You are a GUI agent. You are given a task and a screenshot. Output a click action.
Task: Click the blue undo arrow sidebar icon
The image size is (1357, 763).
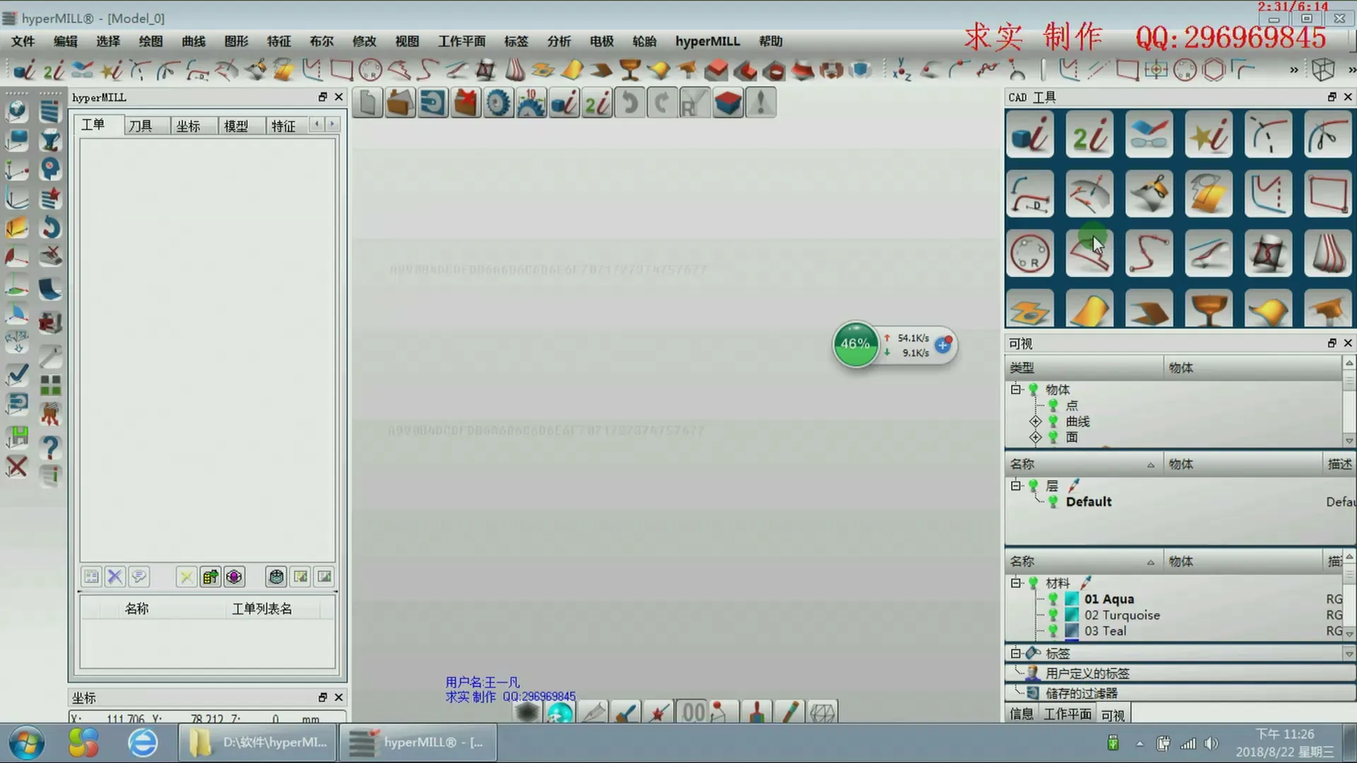pos(49,227)
